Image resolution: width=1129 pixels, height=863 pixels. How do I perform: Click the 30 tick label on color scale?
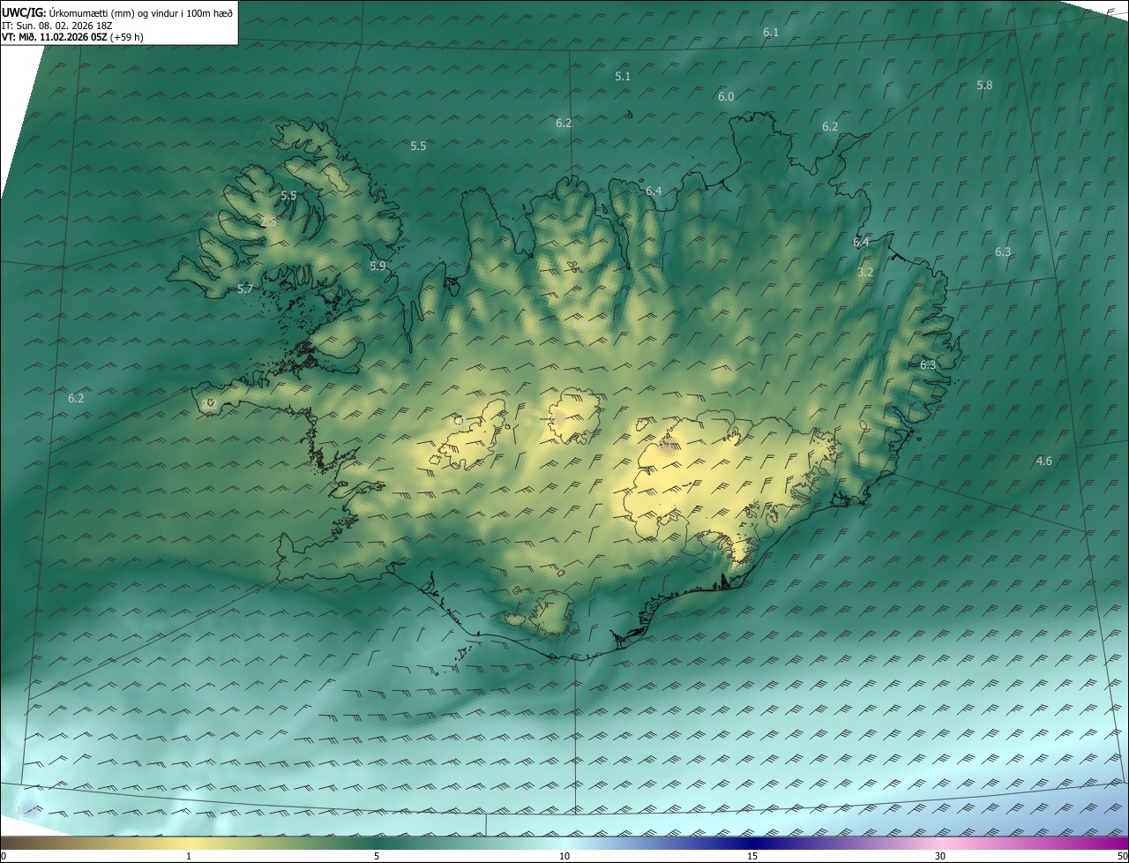pyautogui.click(x=940, y=856)
